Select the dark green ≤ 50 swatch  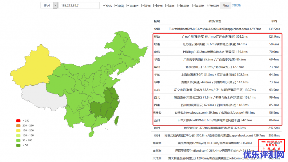click(x=18, y=145)
